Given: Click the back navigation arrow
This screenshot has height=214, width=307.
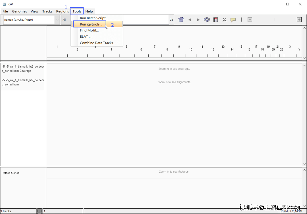Looking at the screenshot, I should pyautogui.click(x=190, y=20).
